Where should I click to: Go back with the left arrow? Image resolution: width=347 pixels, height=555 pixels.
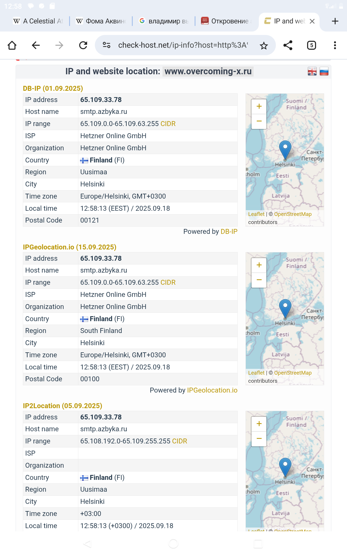[36, 45]
